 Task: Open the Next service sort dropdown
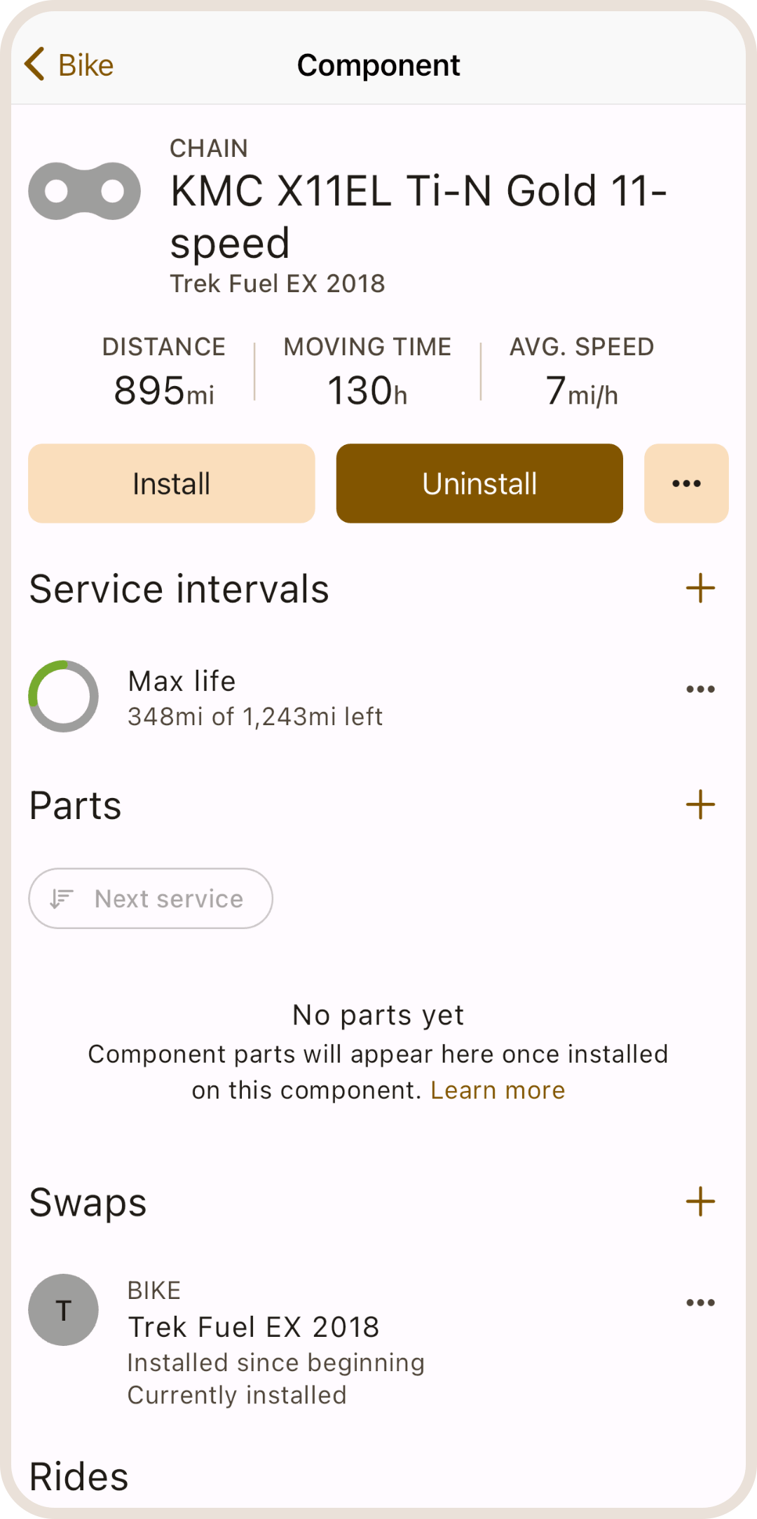click(151, 899)
